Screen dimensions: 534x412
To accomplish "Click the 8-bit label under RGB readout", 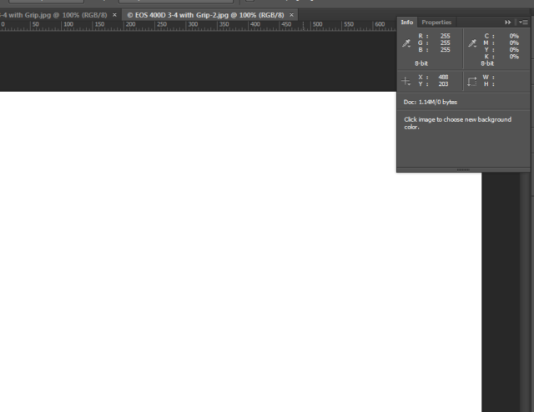I will 421,63.
